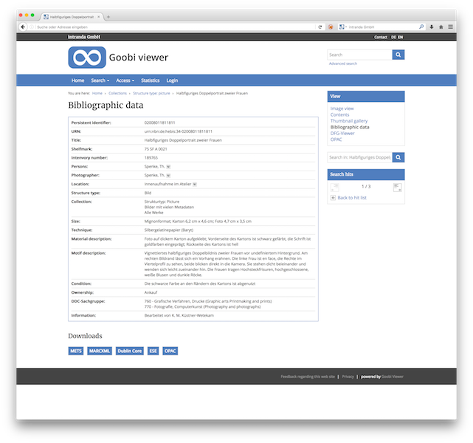The height and width of the screenshot is (443, 473).
Task: Click the authority icon beside Photographer Spenke
Action: click(168, 175)
